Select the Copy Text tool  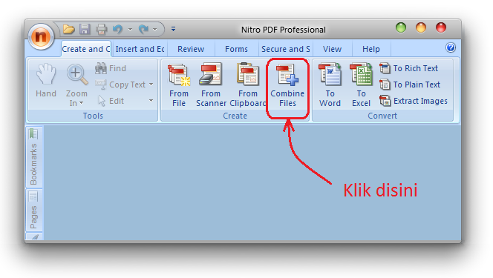click(x=121, y=85)
